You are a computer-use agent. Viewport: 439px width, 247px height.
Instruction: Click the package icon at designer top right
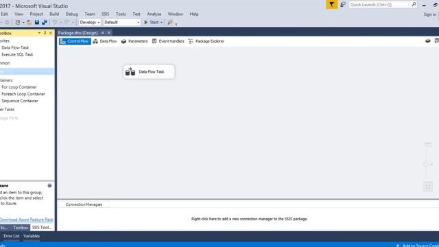point(427,41)
